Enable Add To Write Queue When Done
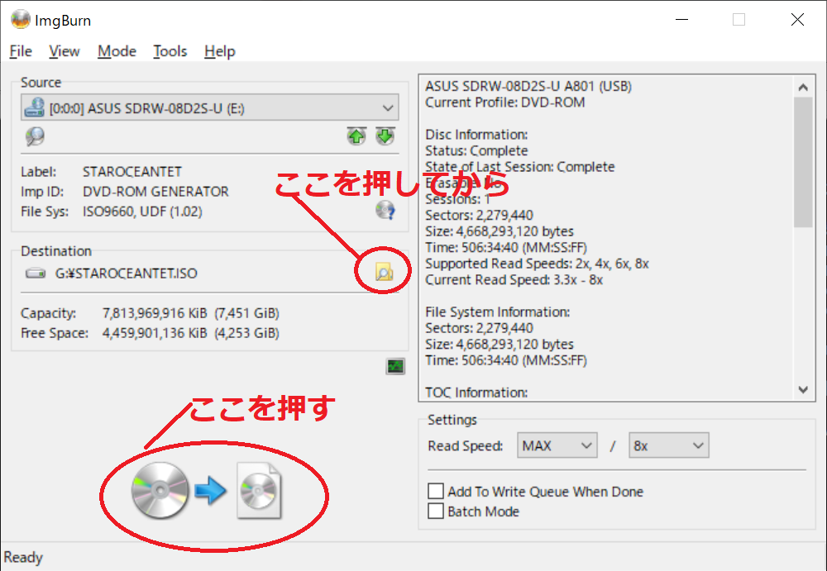This screenshot has height=571, width=827. [436, 491]
